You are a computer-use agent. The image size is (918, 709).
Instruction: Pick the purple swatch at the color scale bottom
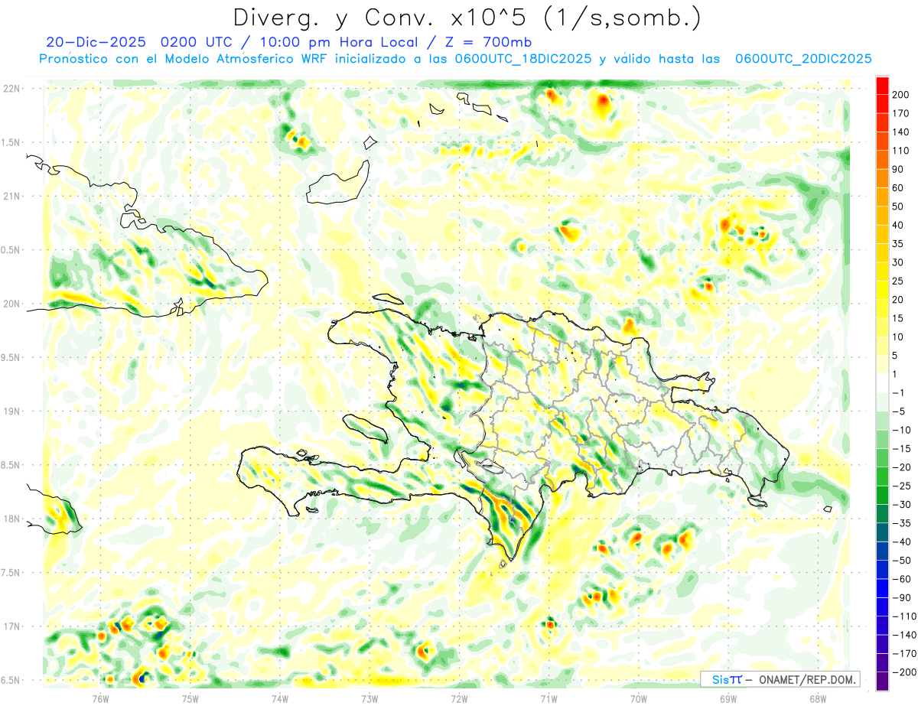[x=882, y=681]
